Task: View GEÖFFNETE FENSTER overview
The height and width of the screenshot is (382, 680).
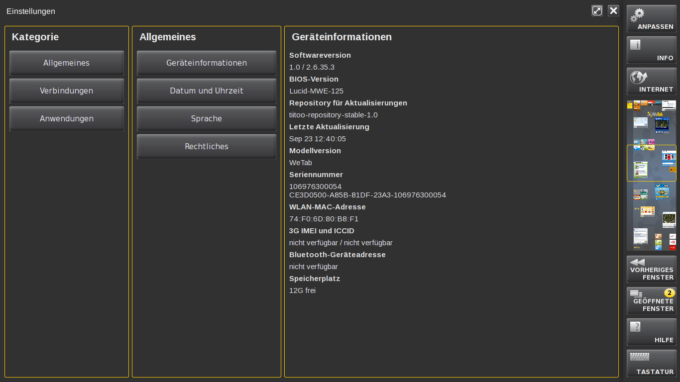Action: coord(651,300)
